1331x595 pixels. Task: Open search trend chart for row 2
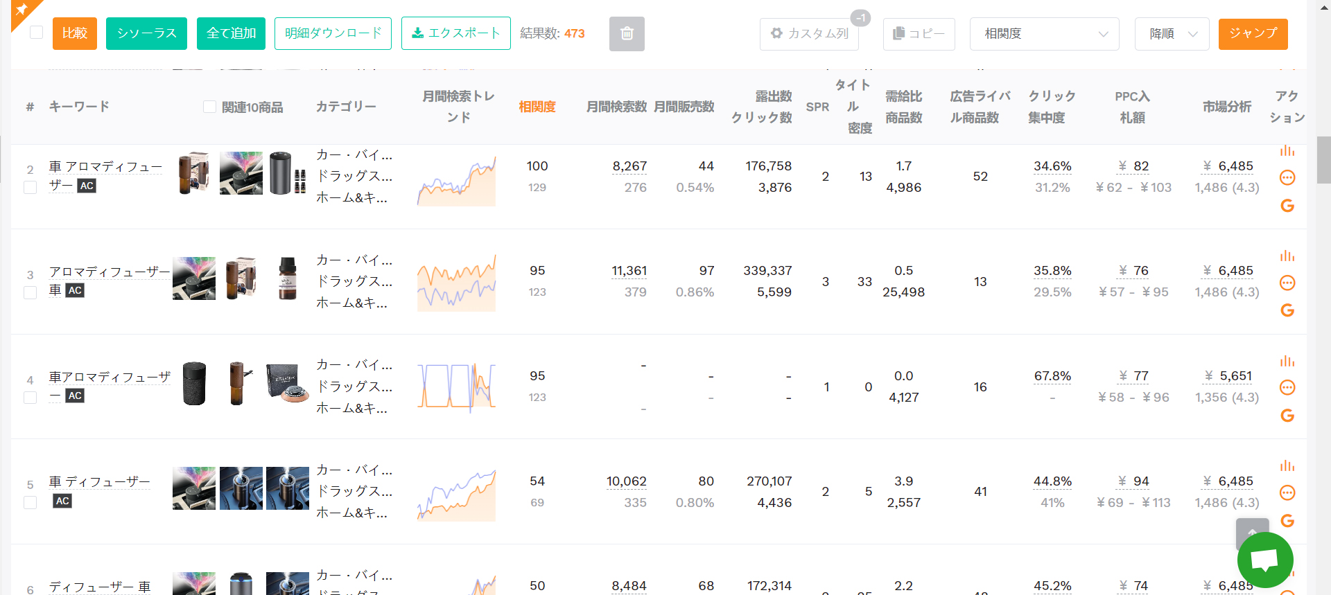tap(456, 179)
